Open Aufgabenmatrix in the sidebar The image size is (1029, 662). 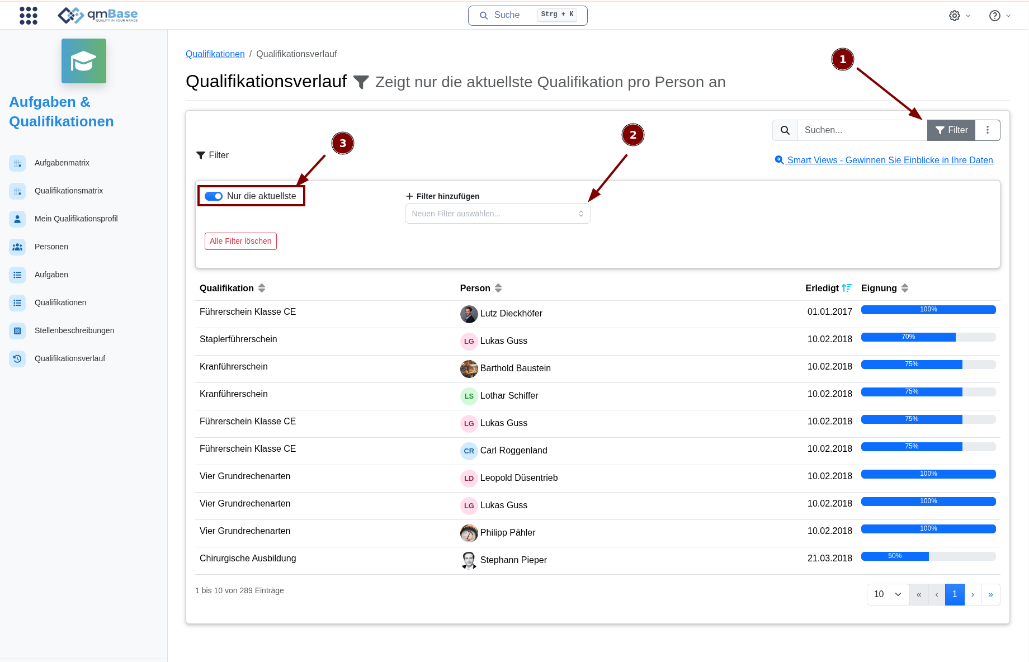(x=62, y=163)
